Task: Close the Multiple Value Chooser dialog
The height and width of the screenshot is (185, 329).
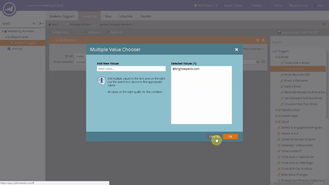Action: coord(236,50)
